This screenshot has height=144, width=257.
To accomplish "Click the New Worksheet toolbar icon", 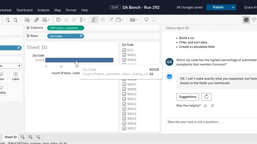I will (x=28, y=20).
